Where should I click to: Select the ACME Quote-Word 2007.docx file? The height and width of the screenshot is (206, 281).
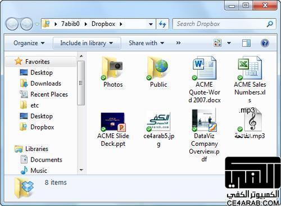204,68
